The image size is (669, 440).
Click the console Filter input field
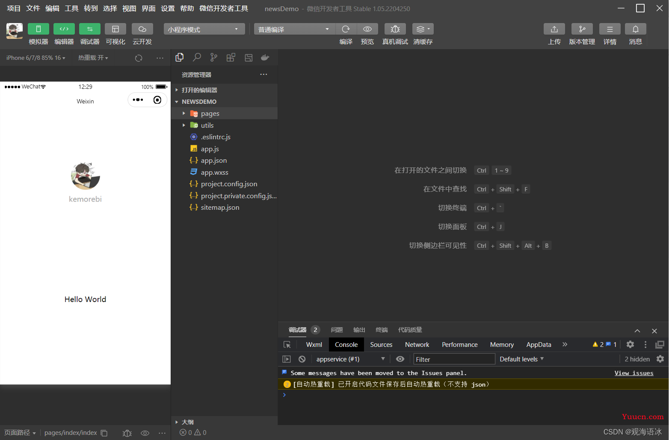454,359
